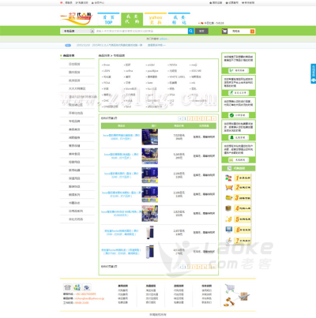
Task: Switch to the yahoo auction tab
Action: (156, 20)
